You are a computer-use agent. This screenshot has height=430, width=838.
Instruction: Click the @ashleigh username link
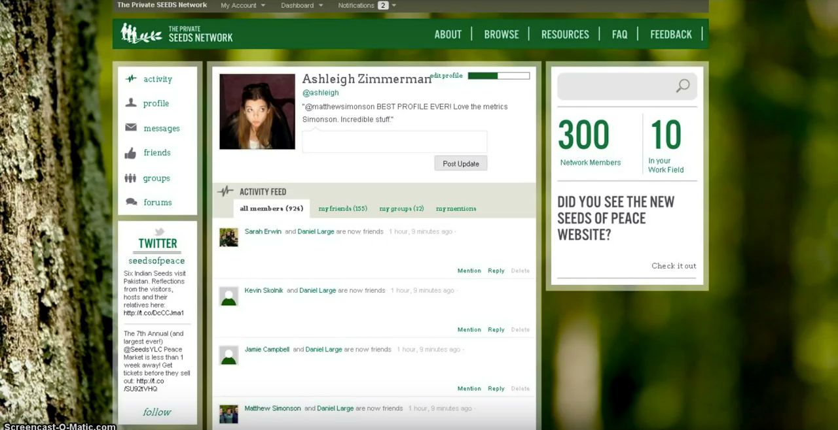[x=320, y=93]
